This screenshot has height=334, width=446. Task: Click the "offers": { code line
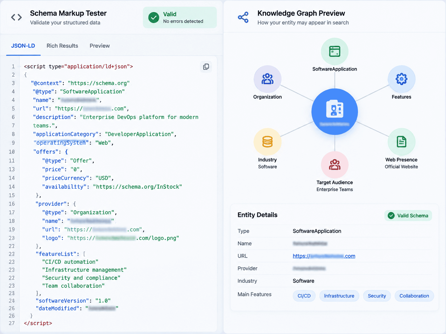pos(51,152)
